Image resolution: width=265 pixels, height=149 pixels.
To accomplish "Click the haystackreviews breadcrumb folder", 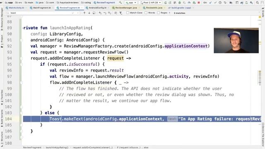I will [x=67, y=2].
